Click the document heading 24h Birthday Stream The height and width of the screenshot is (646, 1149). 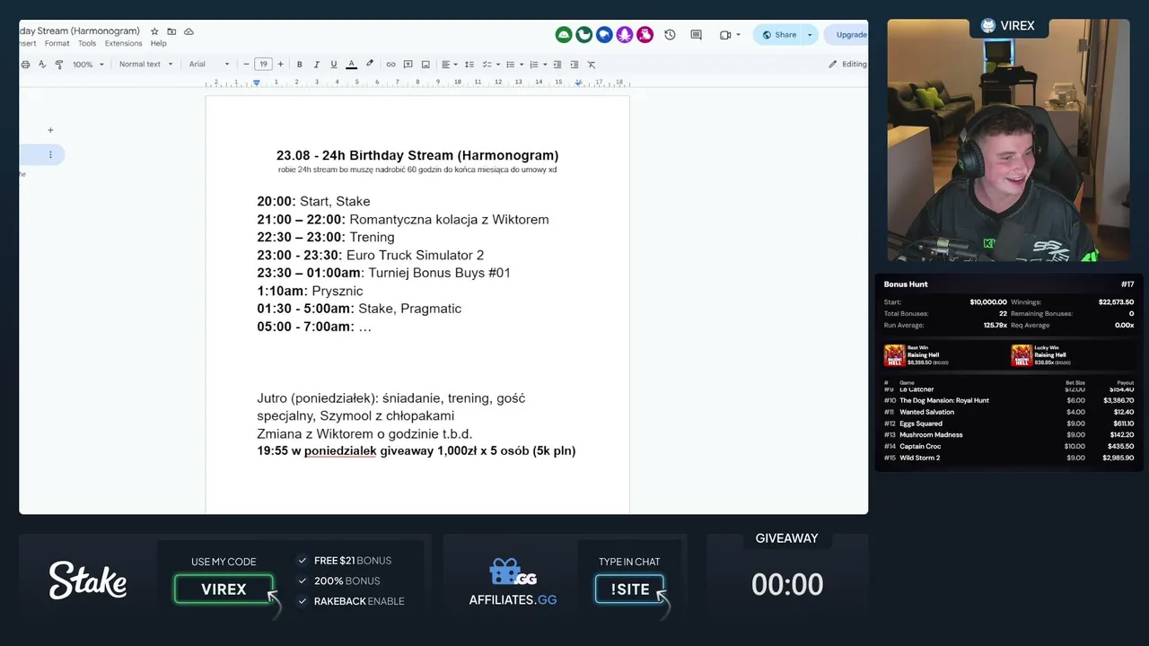(417, 155)
